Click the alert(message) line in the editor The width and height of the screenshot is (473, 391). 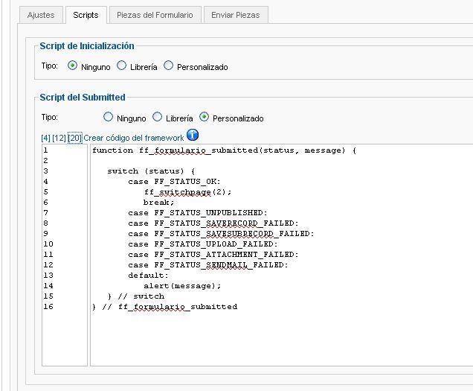[x=182, y=285]
